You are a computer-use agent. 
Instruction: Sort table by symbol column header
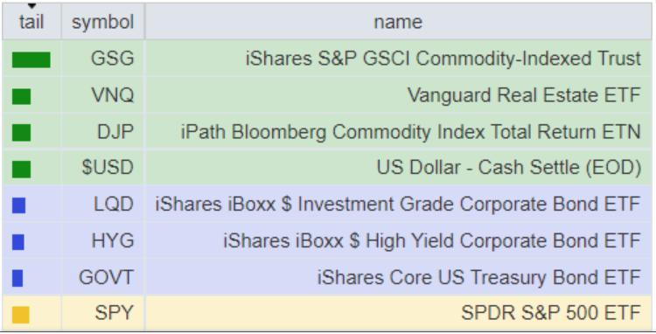[x=103, y=22]
